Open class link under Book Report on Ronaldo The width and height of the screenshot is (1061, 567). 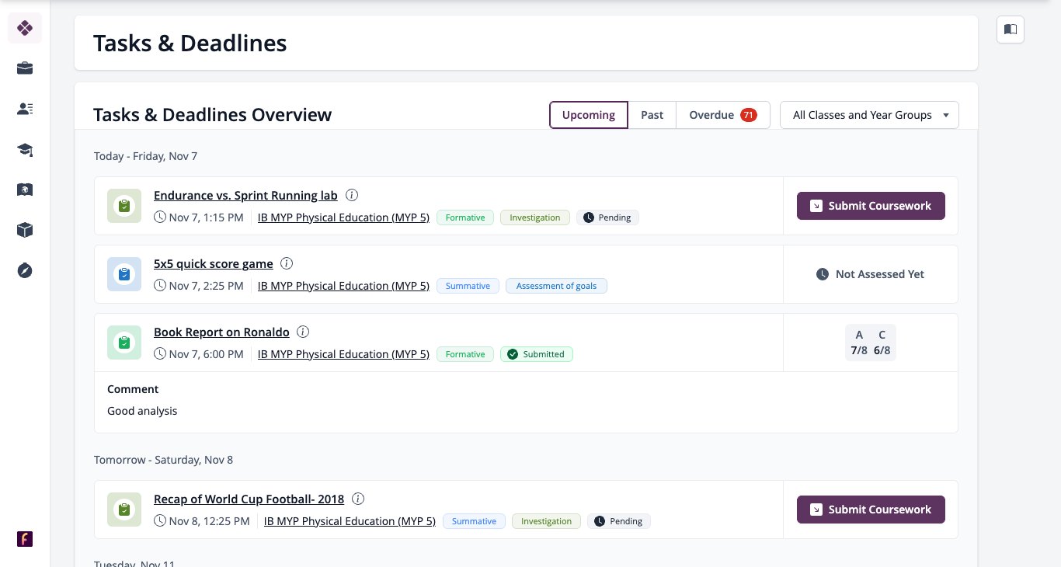point(343,354)
